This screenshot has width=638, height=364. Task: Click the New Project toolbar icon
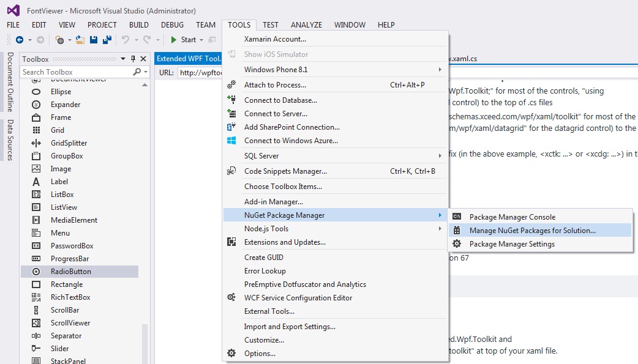coord(59,39)
